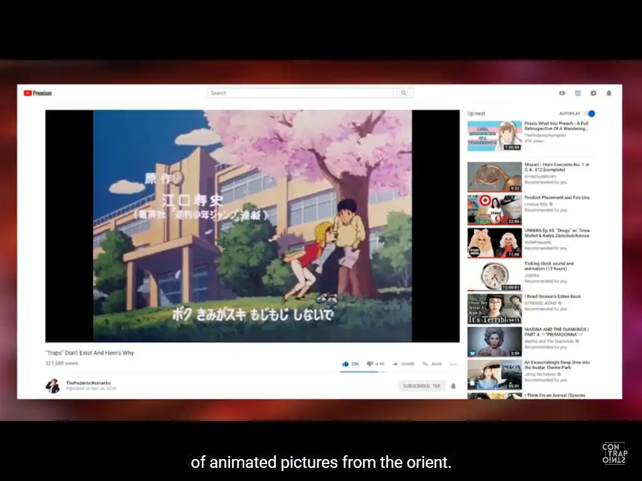
Task: Click the video title Traps Don't Exist
Action: pos(90,353)
